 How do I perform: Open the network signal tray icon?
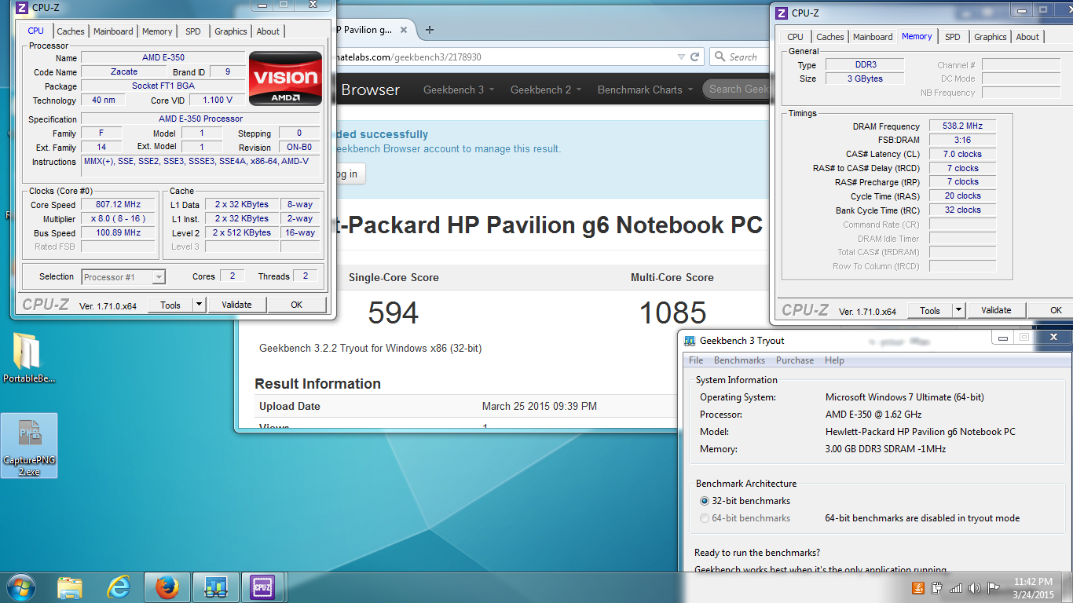point(956,588)
